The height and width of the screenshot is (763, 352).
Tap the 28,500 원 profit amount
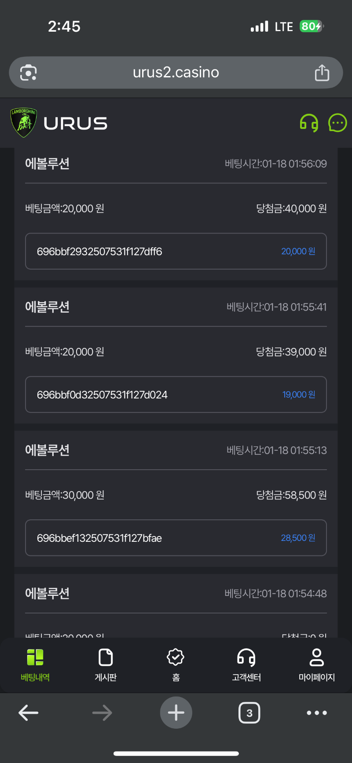coord(298,538)
